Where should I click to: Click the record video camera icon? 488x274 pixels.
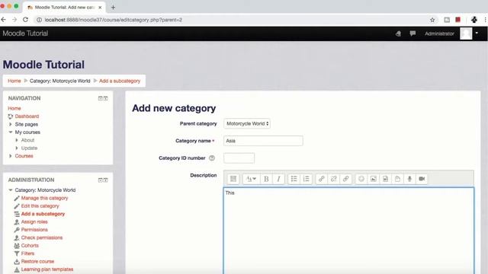[x=422, y=179]
